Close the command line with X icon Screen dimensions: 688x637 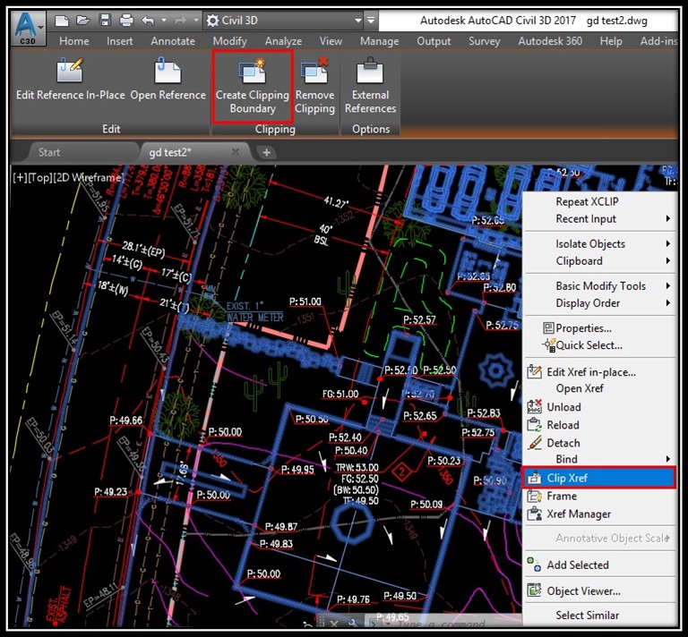pyautogui.click(x=334, y=623)
